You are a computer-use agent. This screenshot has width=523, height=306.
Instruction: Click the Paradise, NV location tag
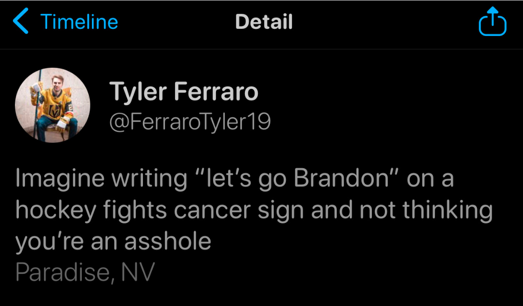85,273
